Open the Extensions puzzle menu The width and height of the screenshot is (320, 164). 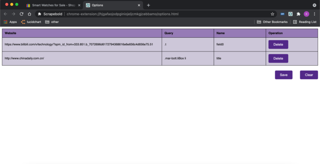pos(298,14)
